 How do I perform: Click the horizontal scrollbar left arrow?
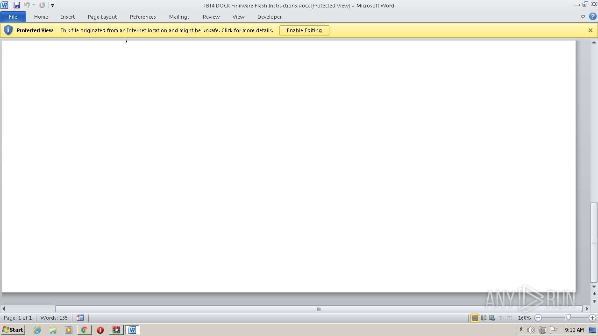(4, 308)
